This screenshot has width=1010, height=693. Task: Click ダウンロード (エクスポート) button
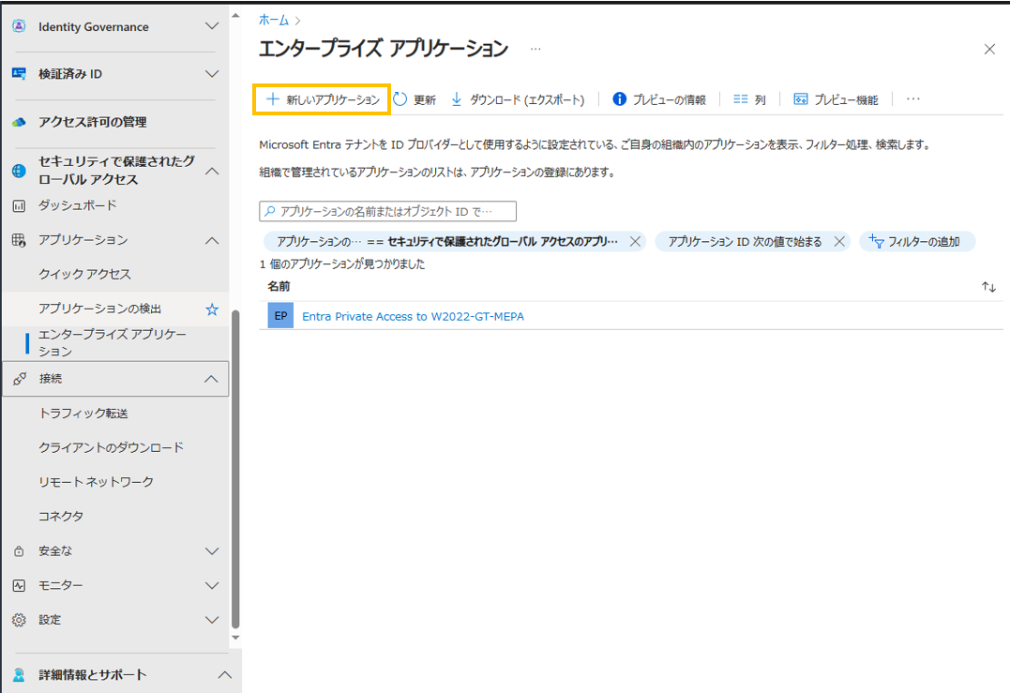[518, 99]
